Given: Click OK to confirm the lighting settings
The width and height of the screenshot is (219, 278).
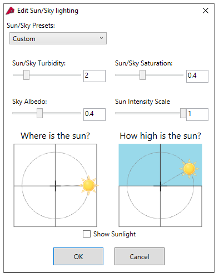Looking at the screenshot, I should 78,256.
